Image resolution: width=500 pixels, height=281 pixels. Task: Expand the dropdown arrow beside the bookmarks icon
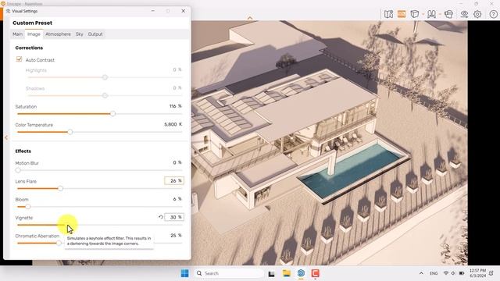(x=440, y=14)
